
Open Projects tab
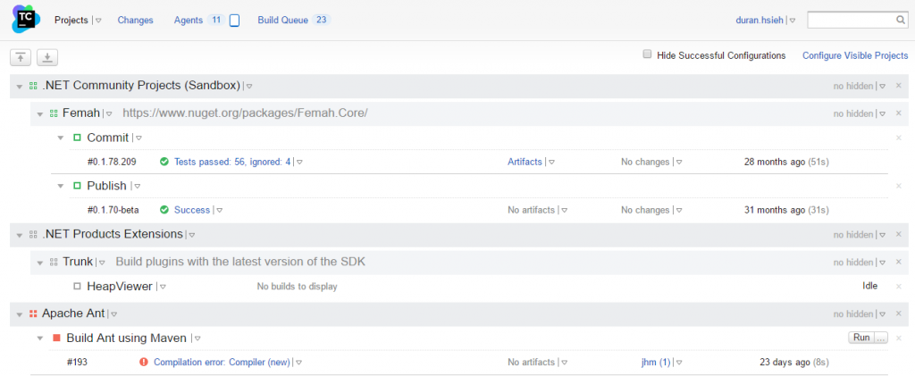point(71,20)
